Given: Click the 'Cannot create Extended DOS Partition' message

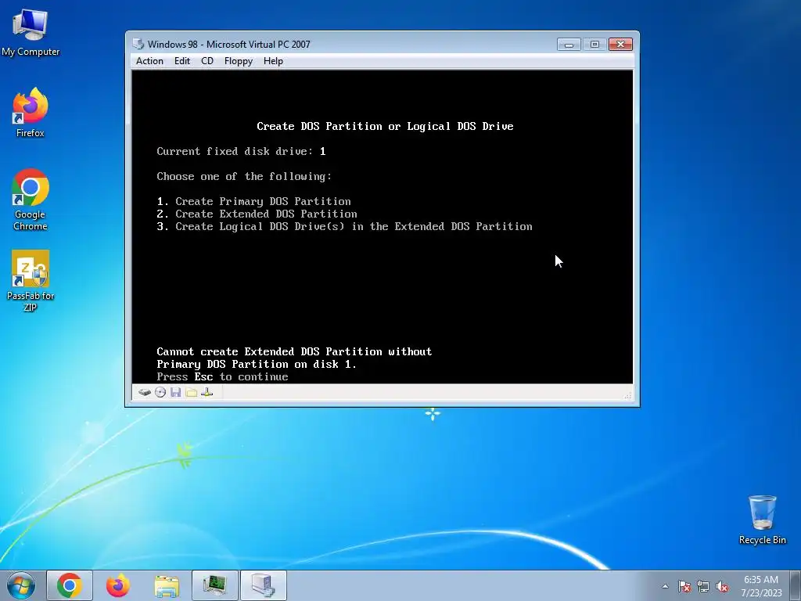Looking at the screenshot, I should [294, 358].
